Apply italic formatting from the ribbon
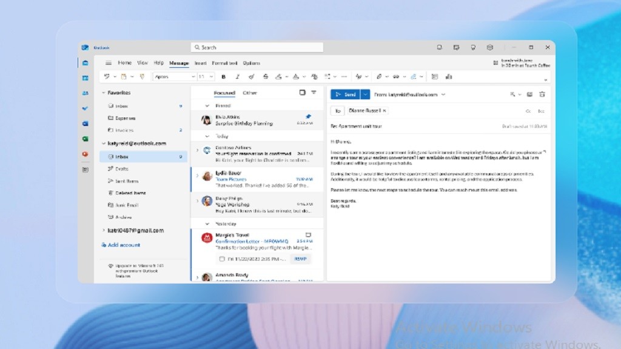 pyautogui.click(x=237, y=77)
